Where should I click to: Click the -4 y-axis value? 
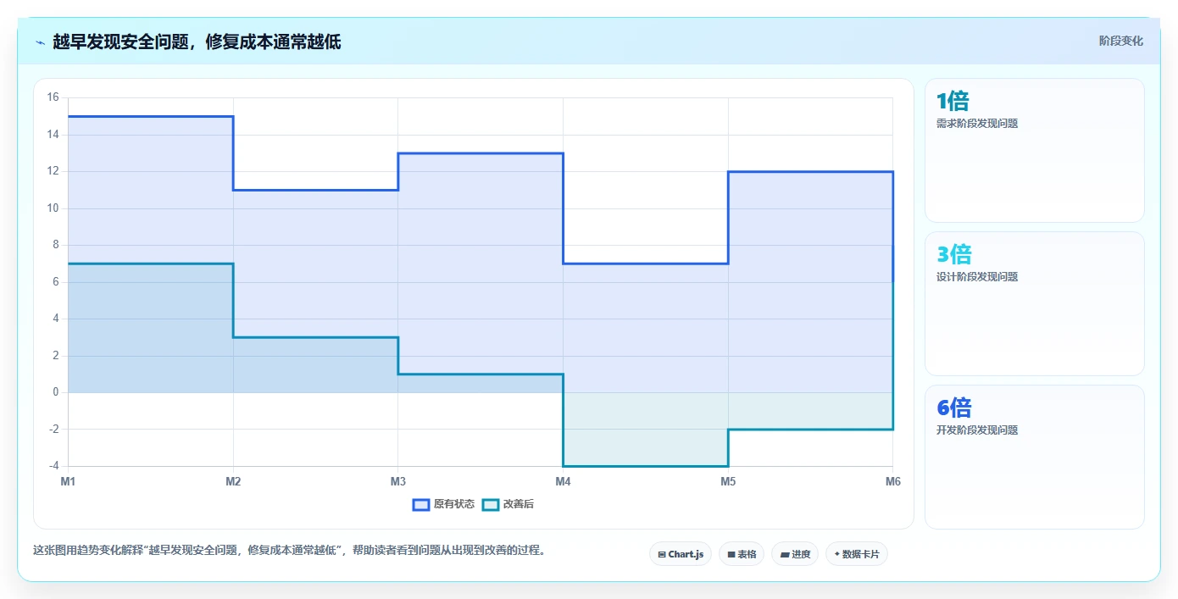click(53, 466)
